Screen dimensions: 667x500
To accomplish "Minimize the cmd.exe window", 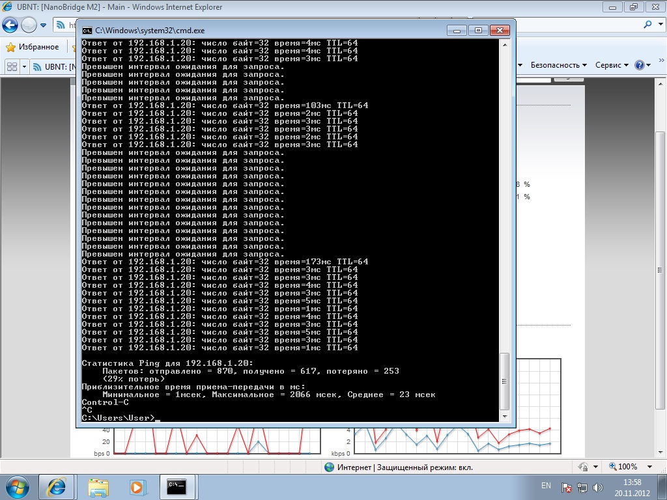I will tap(457, 30).
